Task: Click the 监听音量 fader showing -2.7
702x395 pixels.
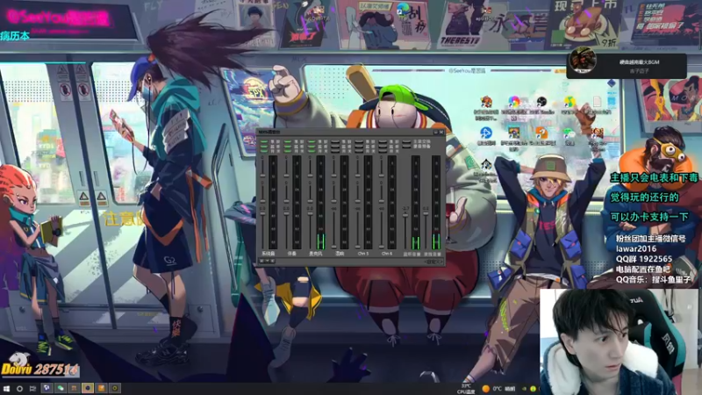Action: (405, 215)
